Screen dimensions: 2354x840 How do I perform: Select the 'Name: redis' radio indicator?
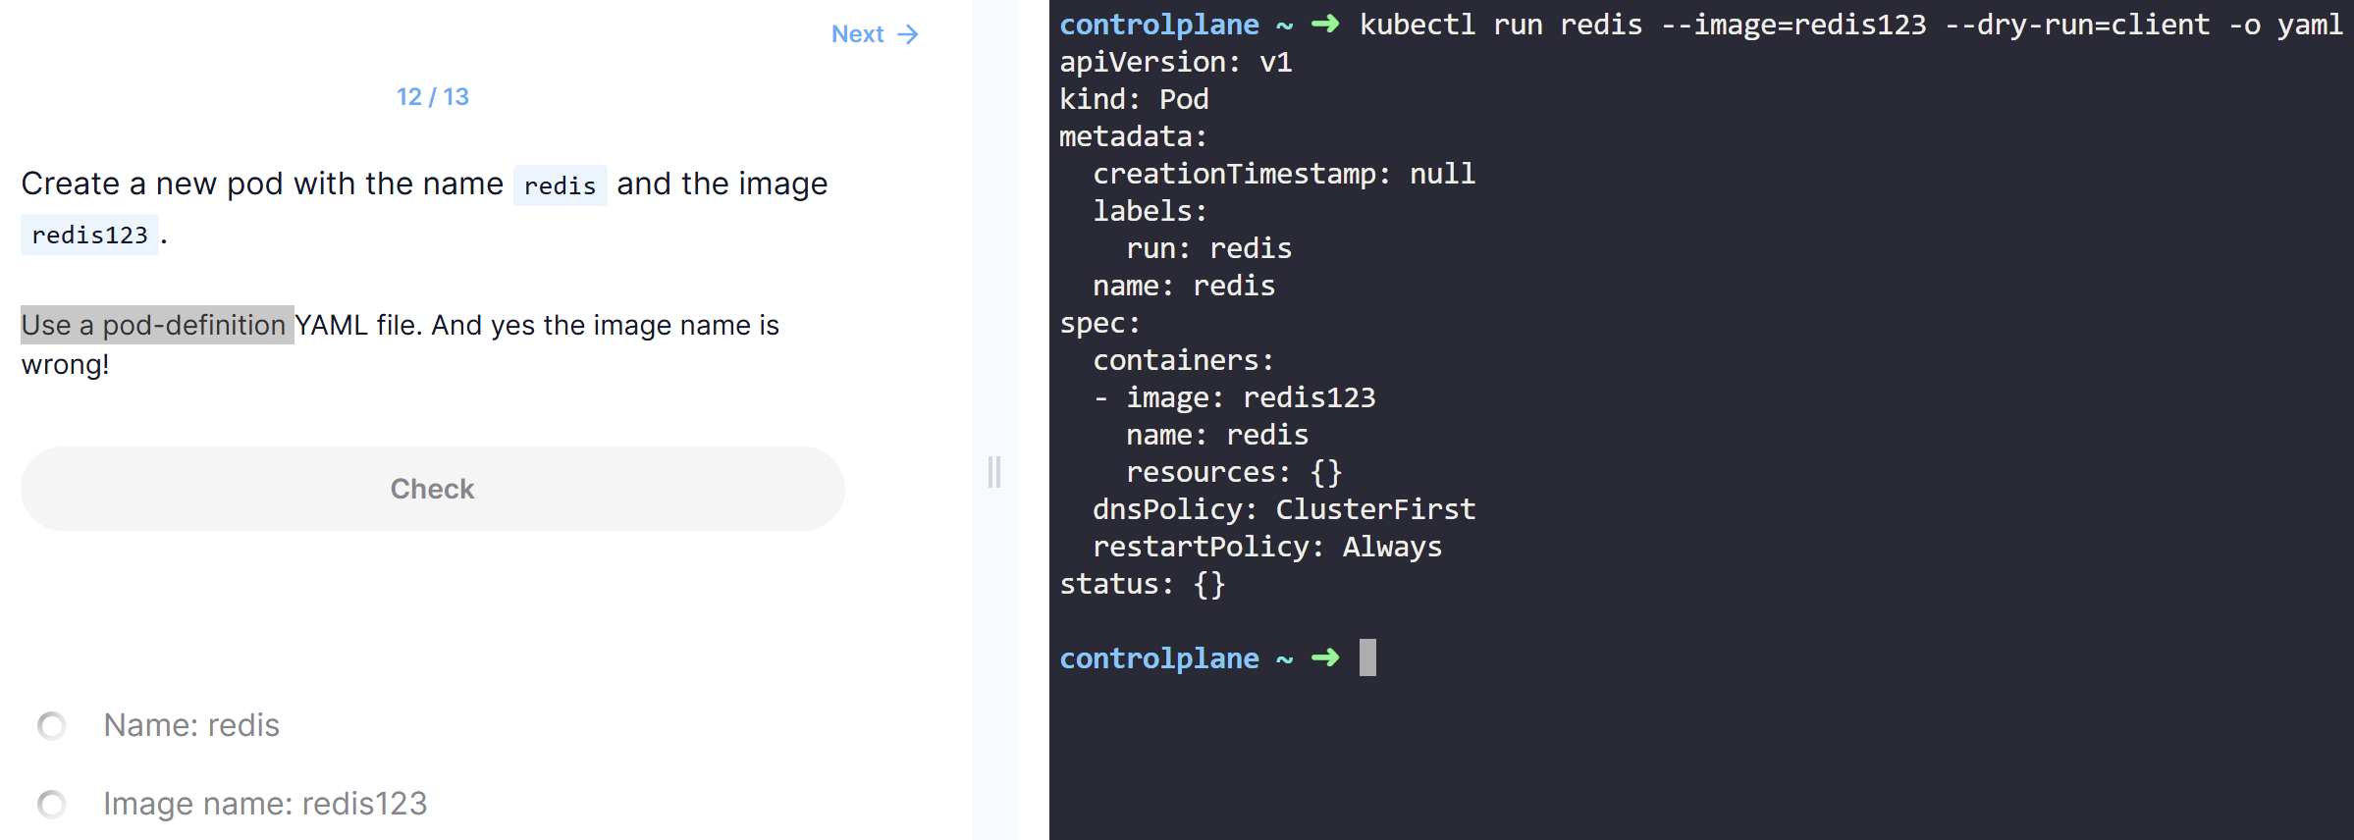point(51,726)
